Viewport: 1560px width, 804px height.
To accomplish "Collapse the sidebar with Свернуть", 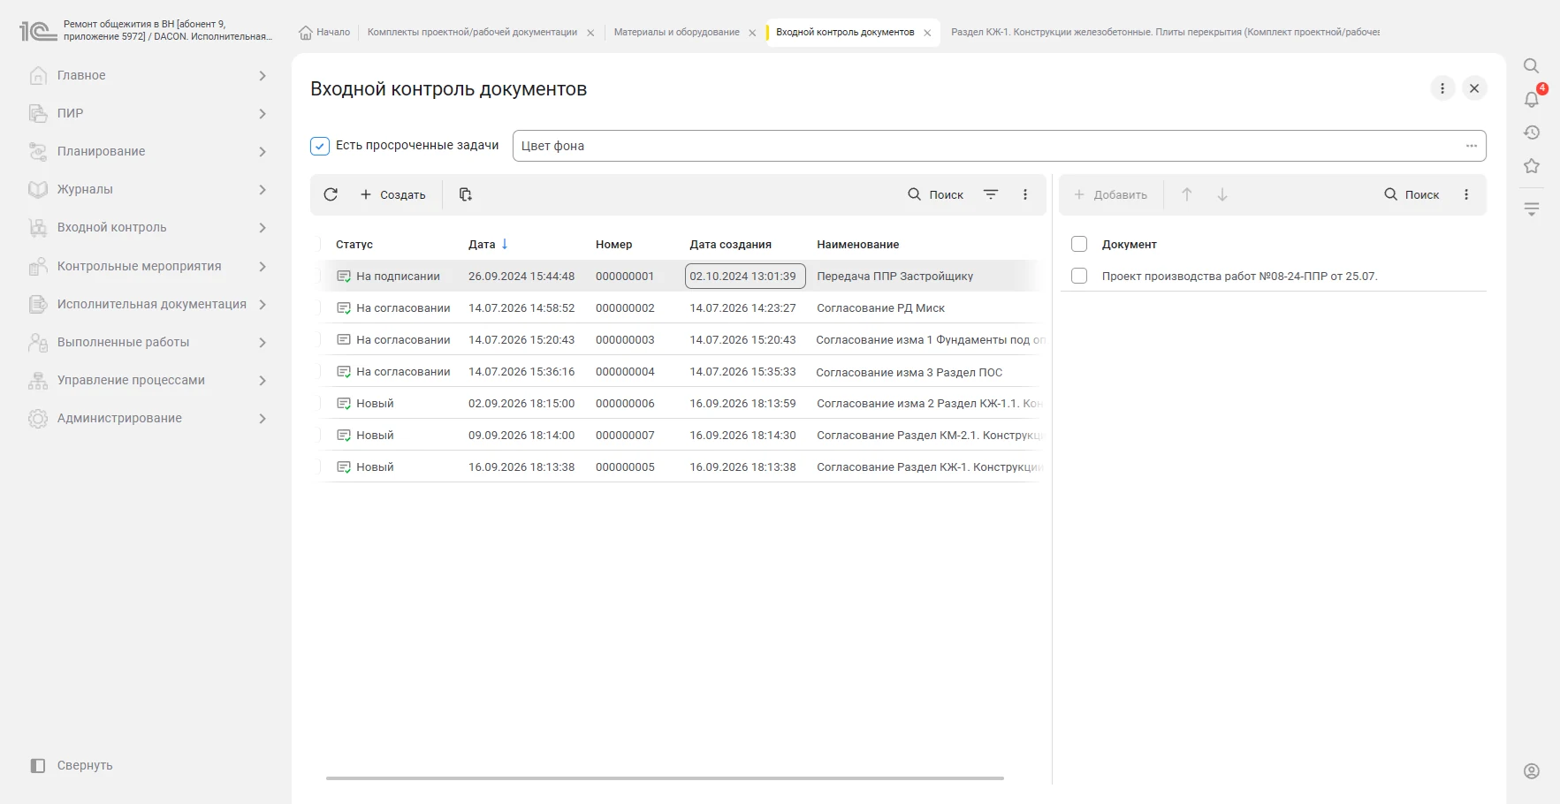I will (x=72, y=766).
